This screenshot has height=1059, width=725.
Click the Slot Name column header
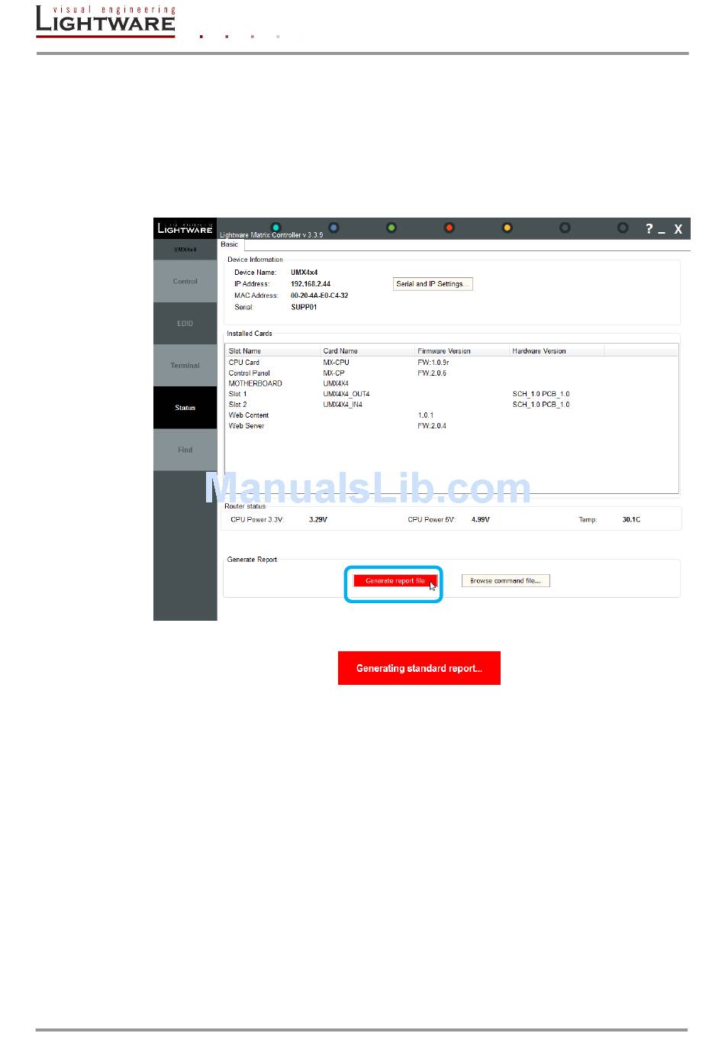point(273,351)
